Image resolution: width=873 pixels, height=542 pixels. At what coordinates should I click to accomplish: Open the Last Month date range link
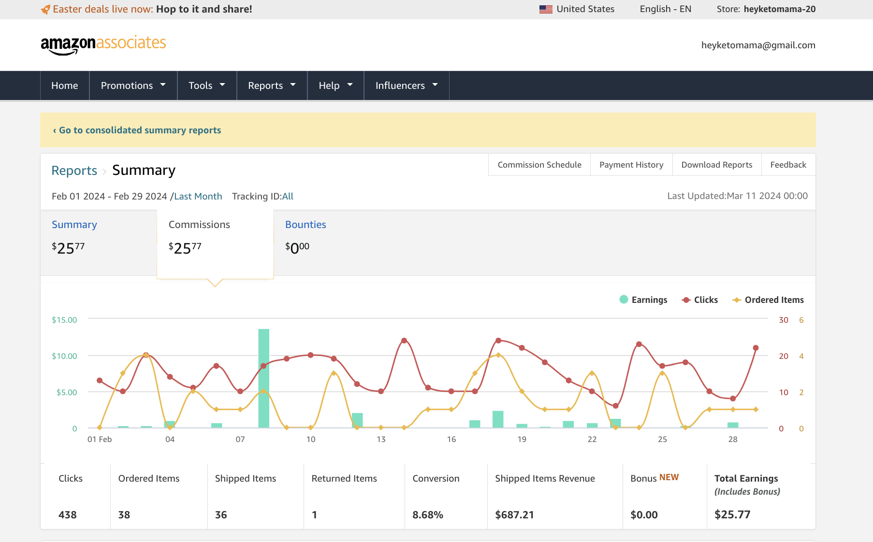point(198,197)
